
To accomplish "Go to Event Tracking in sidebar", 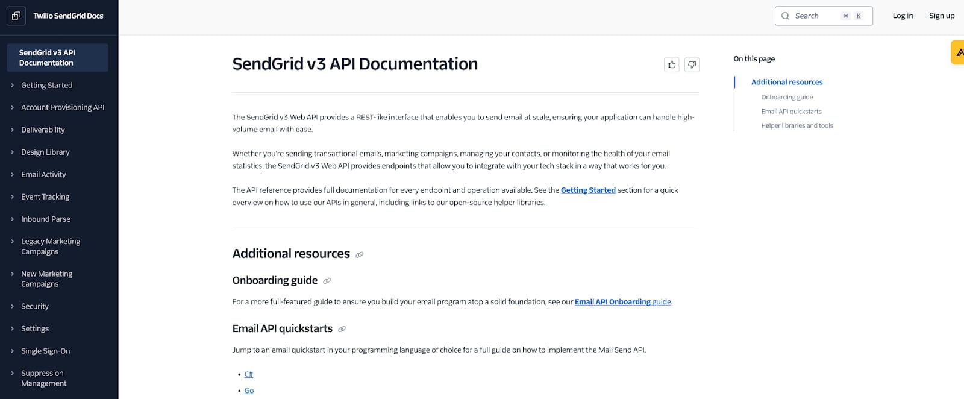I will (45, 197).
